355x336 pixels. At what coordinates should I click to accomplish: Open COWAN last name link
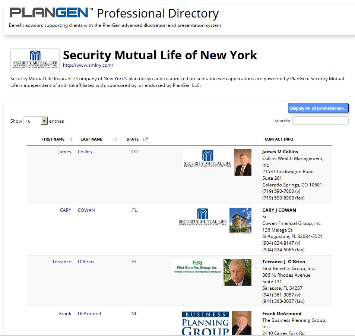click(86, 210)
